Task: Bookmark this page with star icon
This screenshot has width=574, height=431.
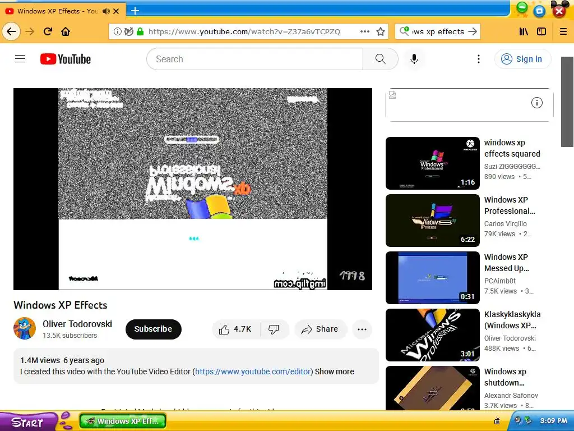Action: [381, 31]
